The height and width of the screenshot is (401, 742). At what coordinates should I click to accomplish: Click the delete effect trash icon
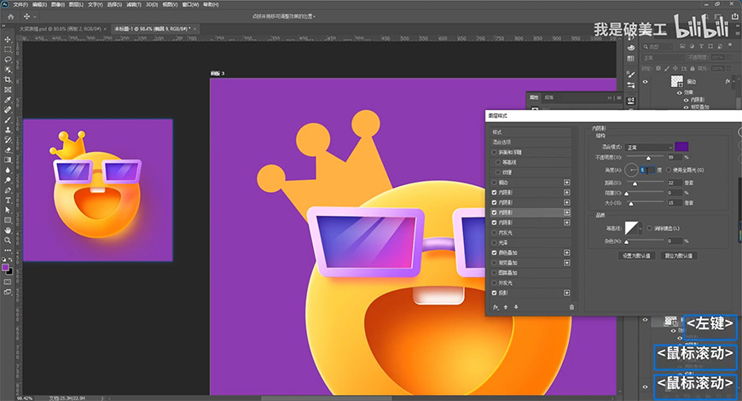571,307
